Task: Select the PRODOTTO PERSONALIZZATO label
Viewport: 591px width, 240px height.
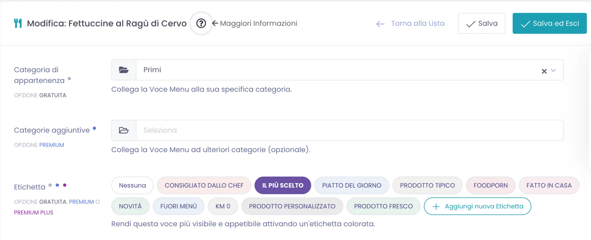Action: [x=292, y=206]
